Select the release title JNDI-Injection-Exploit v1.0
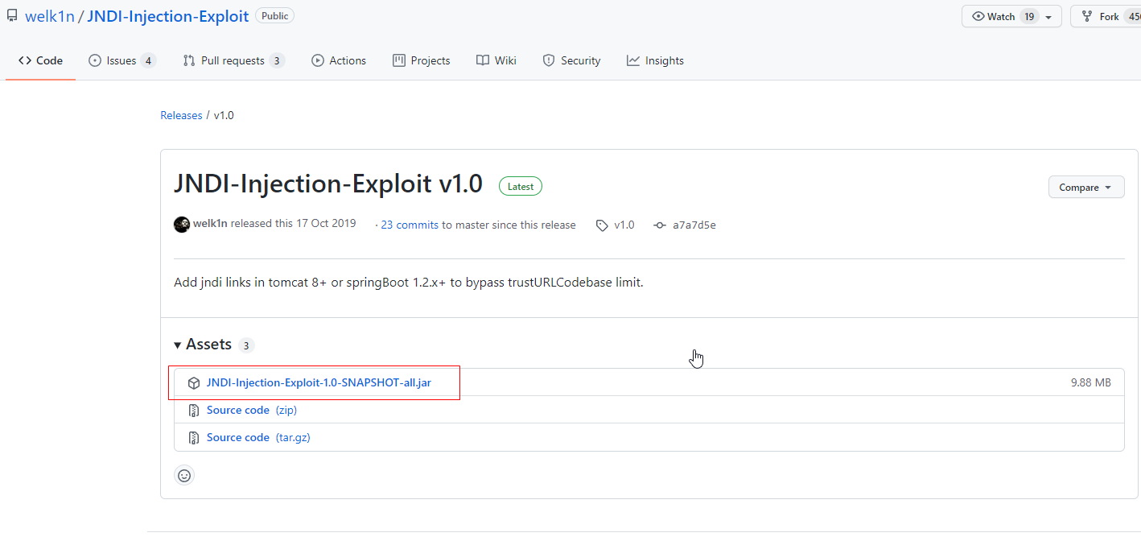 pos(328,184)
